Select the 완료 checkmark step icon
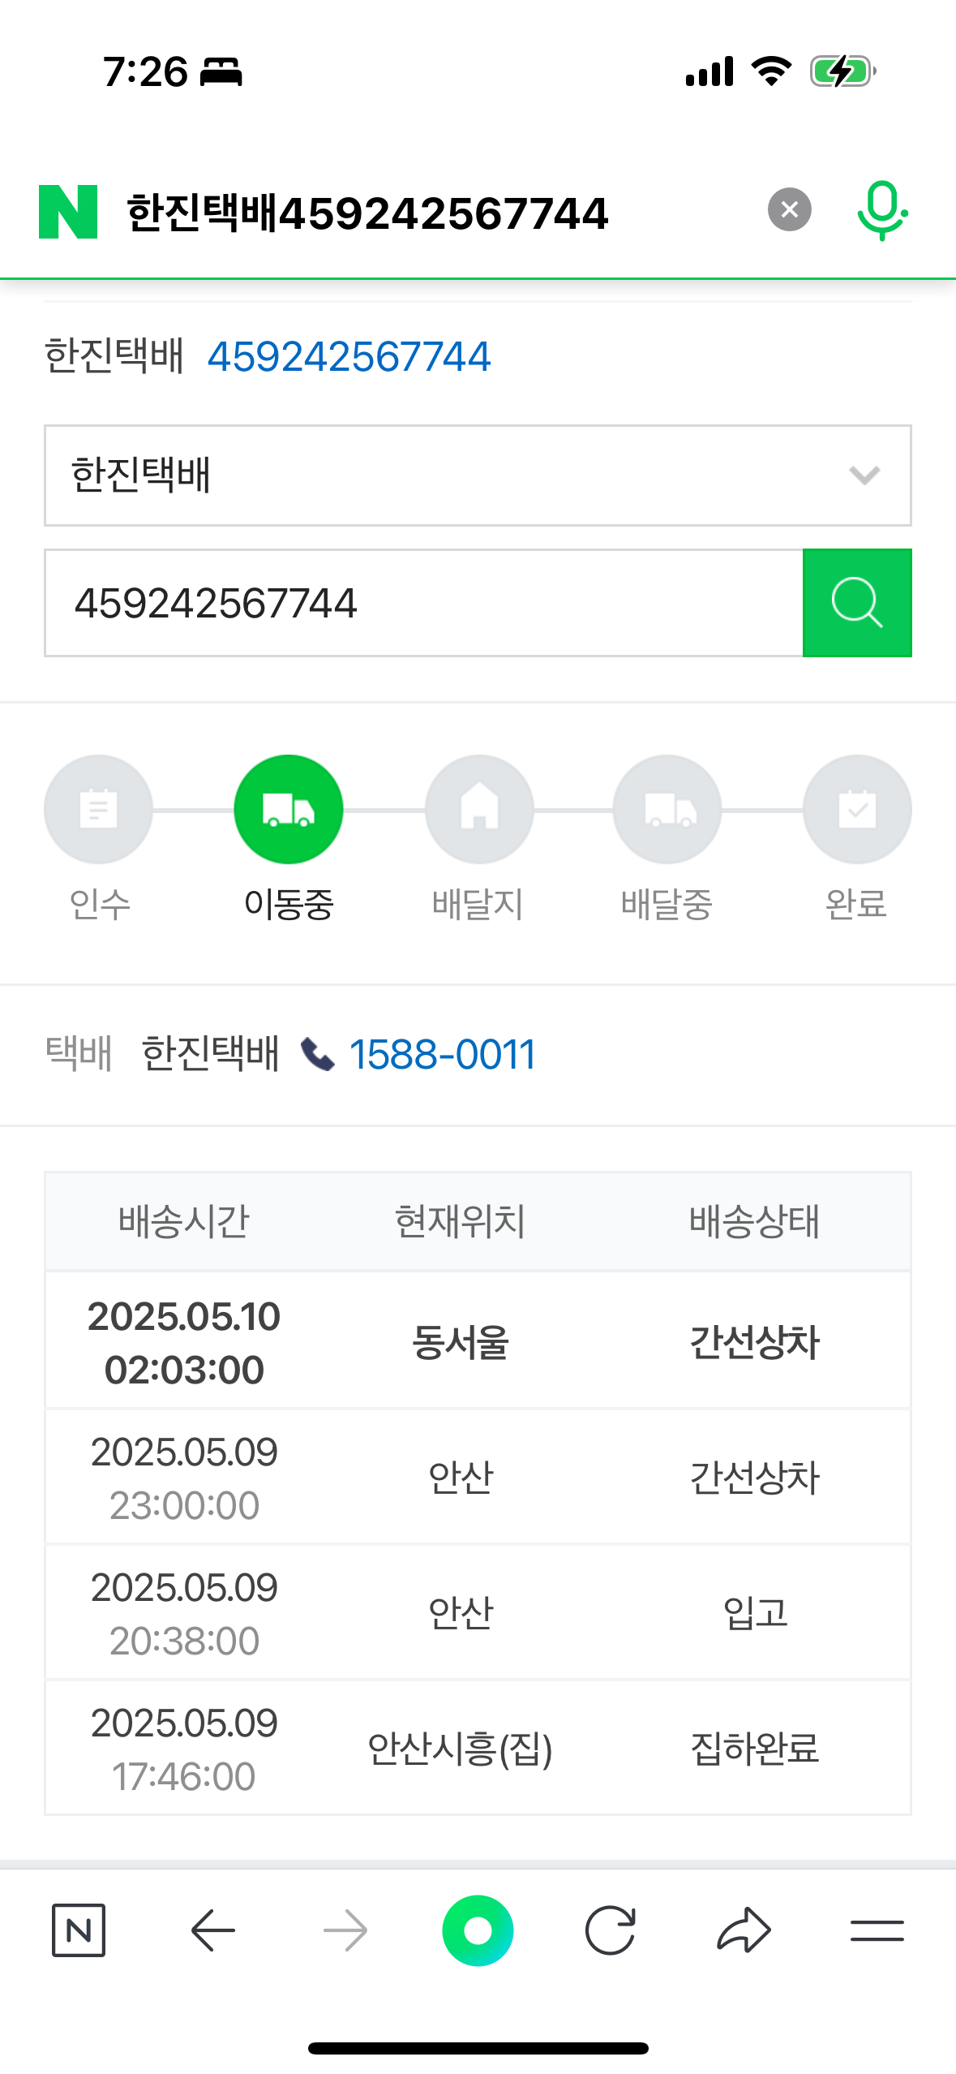The image size is (956, 2074). [857, 810]
